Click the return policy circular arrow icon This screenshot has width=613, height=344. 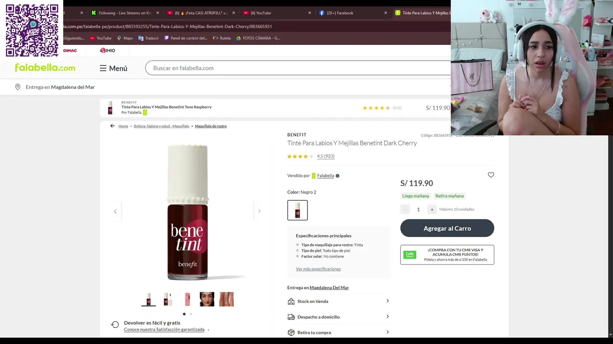click(115, 324)
